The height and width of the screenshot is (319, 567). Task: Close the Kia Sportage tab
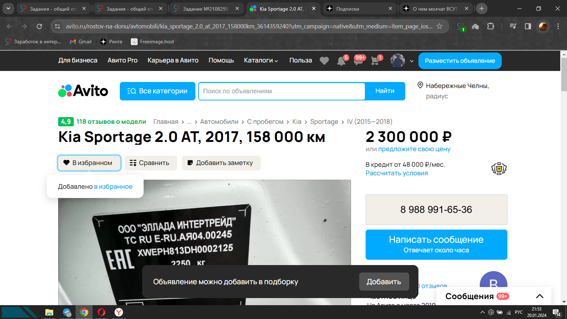coord(314,9)
